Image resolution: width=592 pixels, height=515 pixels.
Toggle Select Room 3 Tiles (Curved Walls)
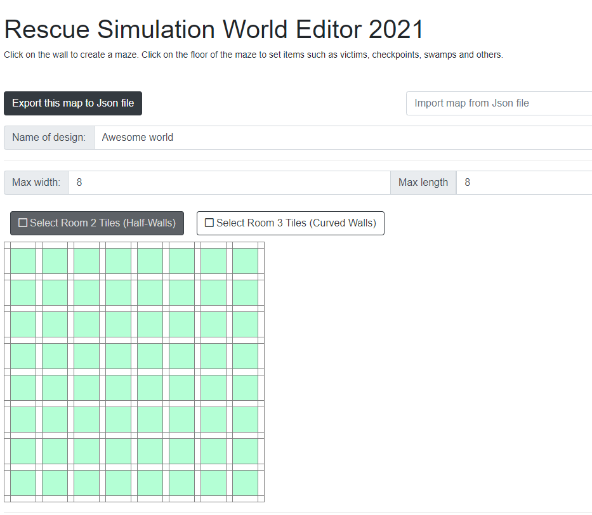[291, 223]
